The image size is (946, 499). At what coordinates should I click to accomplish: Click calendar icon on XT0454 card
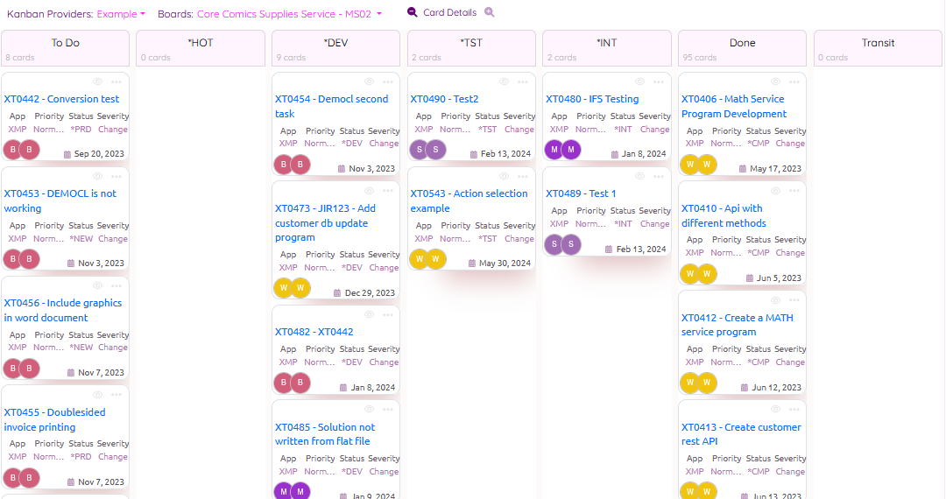[342, 169]
